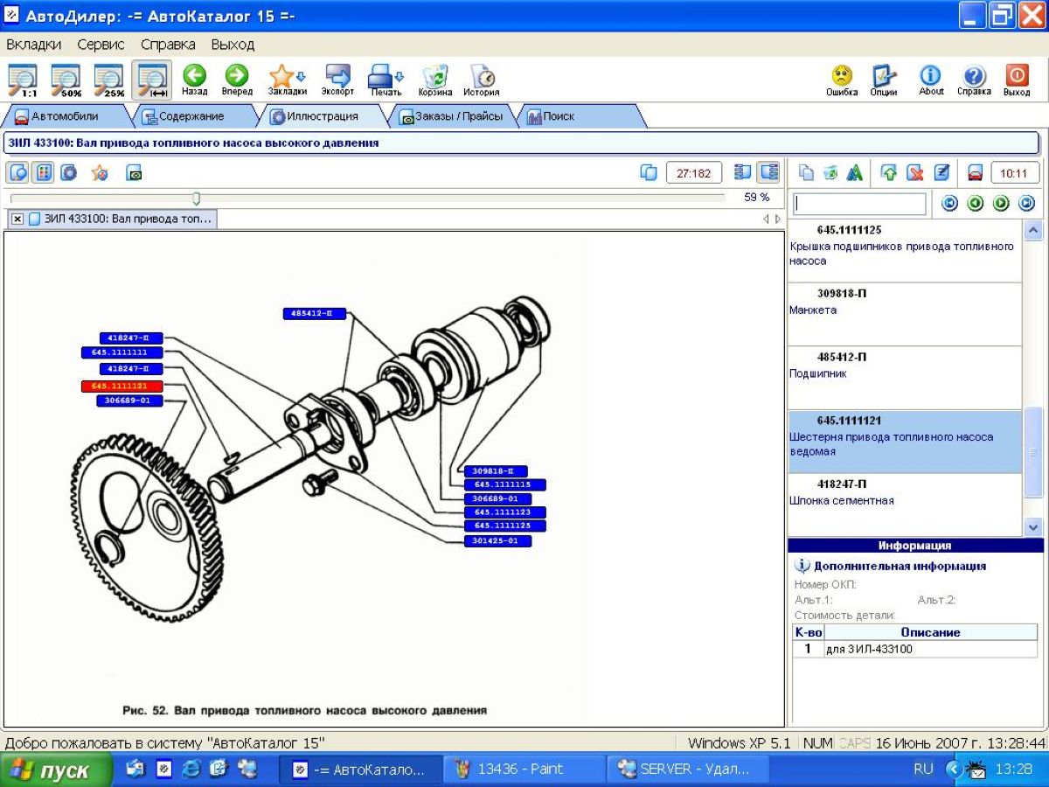Image resolution: width=1049 pixels, height=787 pixels.
Task: Click the red car parts icon
Action: coord(976,173)
